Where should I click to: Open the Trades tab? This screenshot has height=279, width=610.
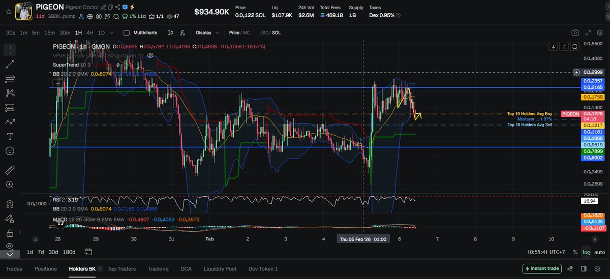point(14,269)
